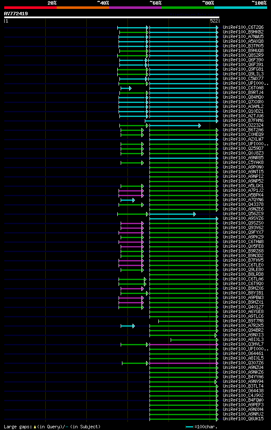Select the UniRef100_C6T0A8 label
Screen dimensions: 271x430
tap(243, 88)
